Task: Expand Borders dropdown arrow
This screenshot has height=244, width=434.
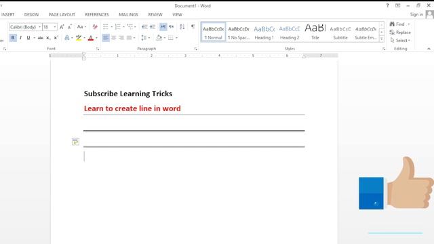Action: click(176, 38)
